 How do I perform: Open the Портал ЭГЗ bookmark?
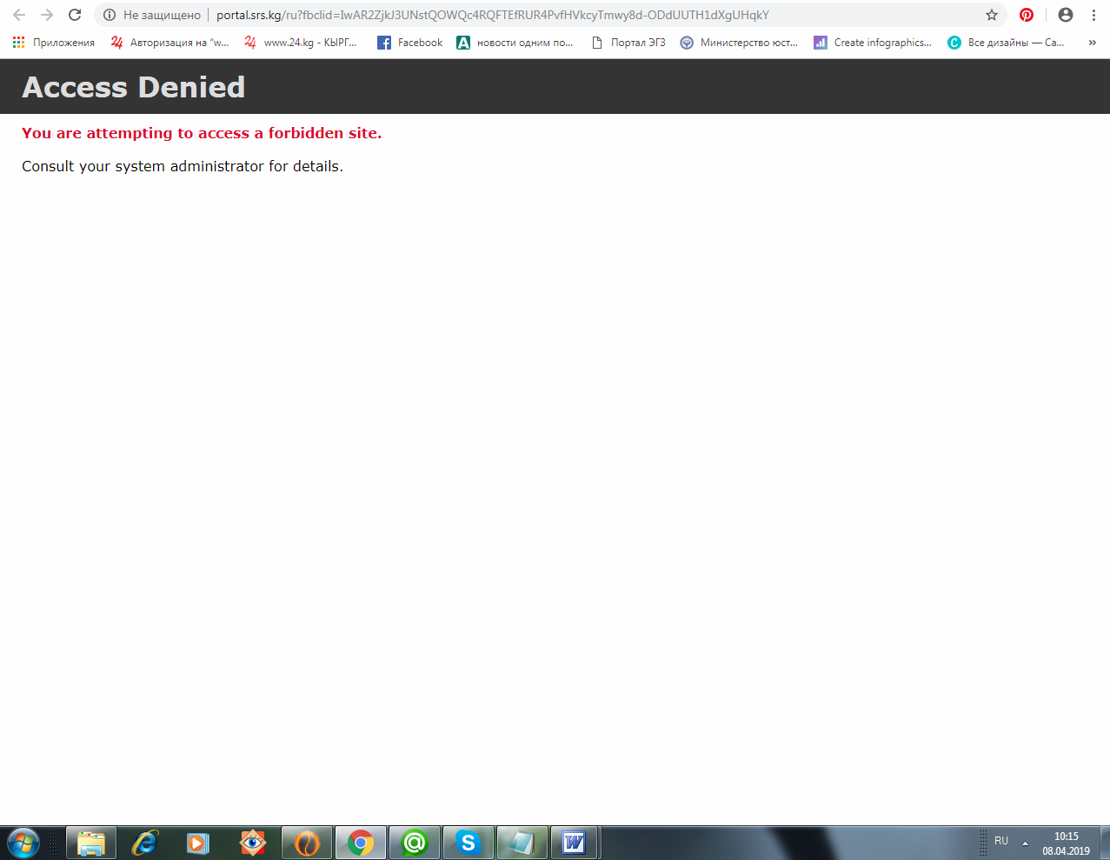(x=628, y=43)
